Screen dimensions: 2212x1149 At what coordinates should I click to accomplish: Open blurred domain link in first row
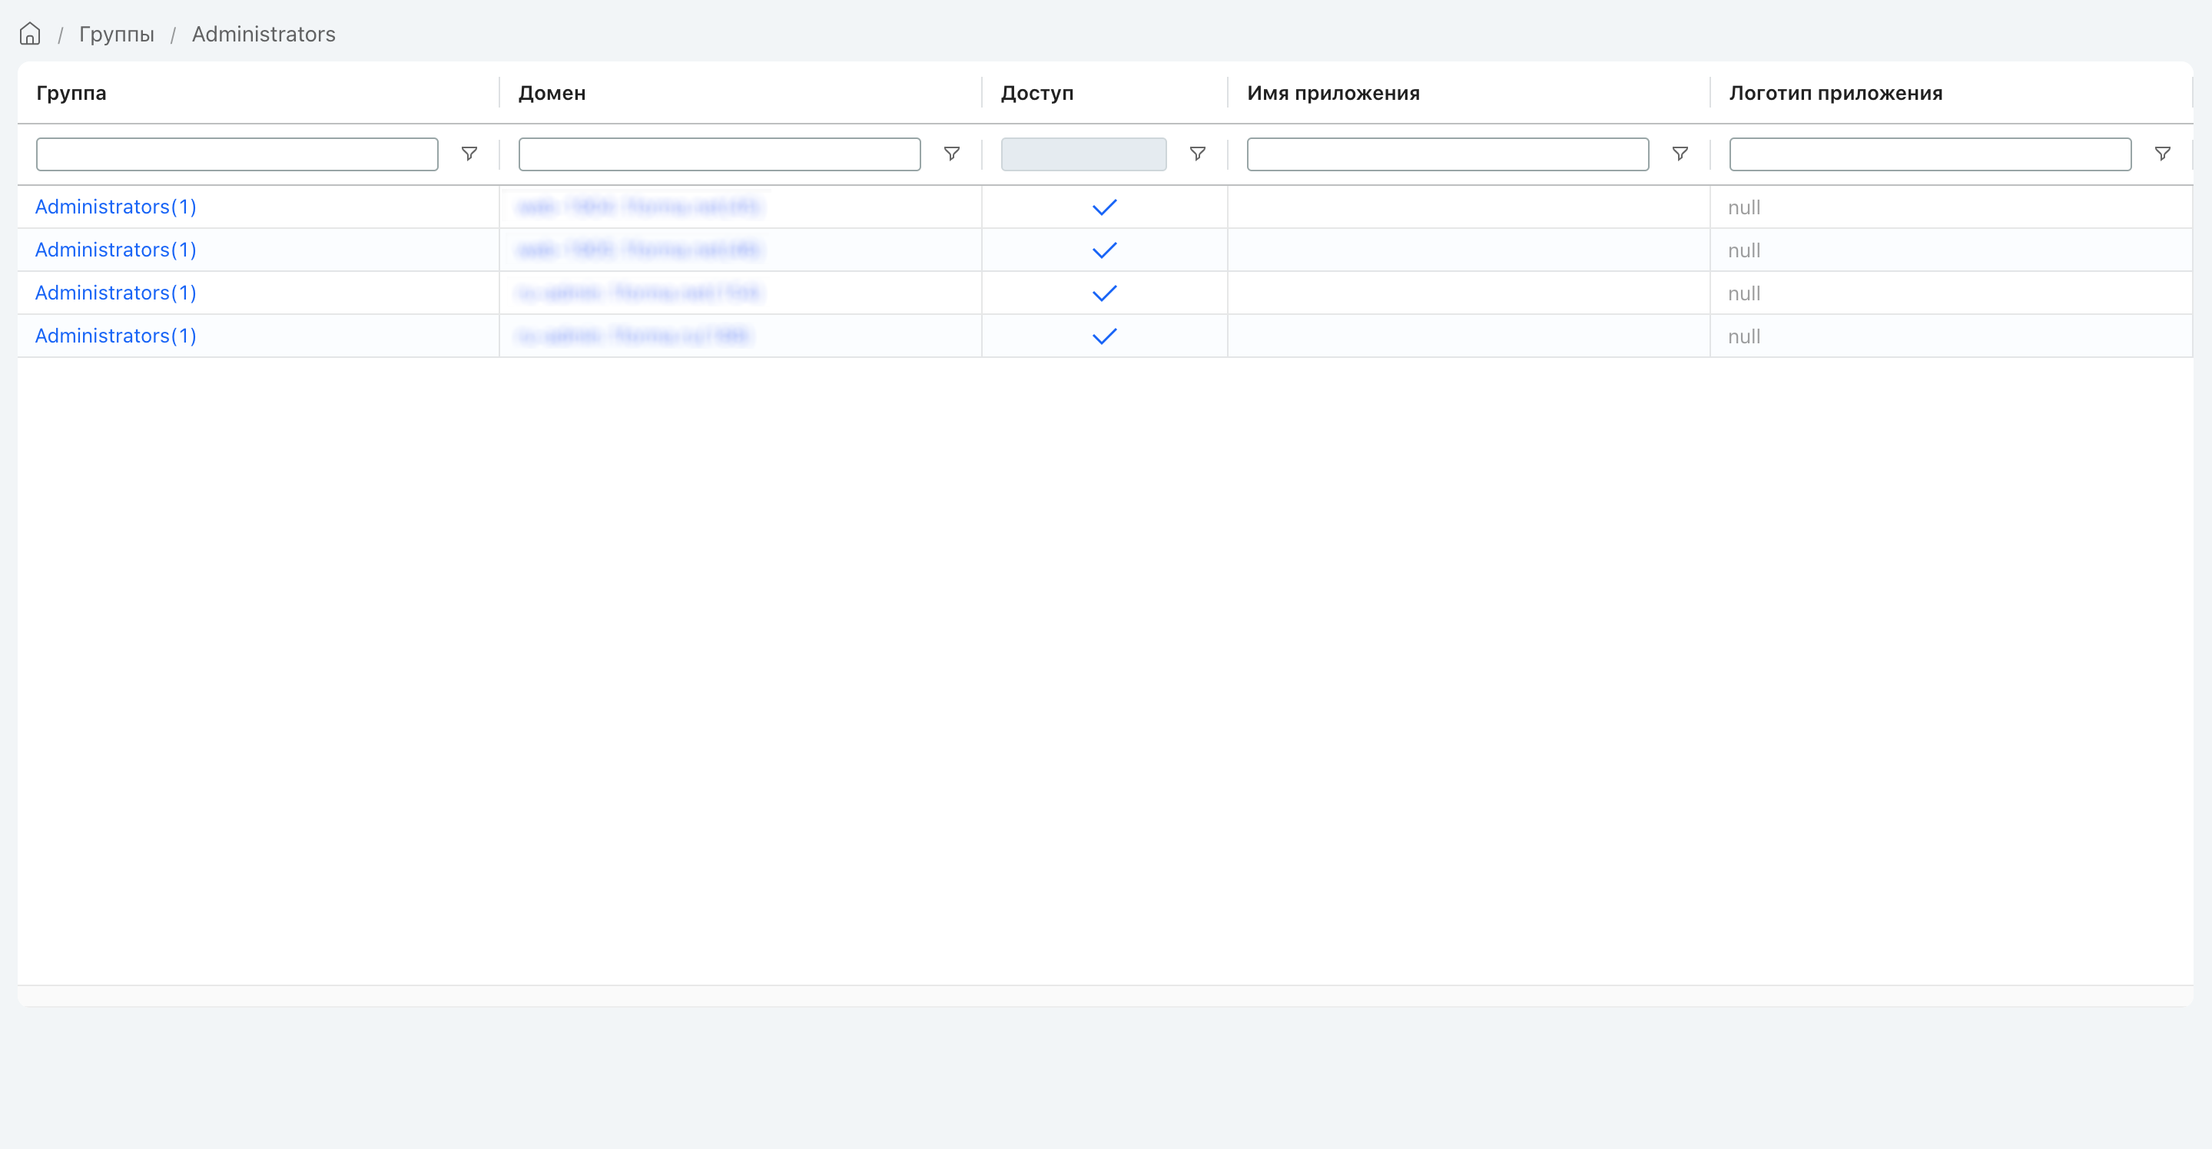640,207
